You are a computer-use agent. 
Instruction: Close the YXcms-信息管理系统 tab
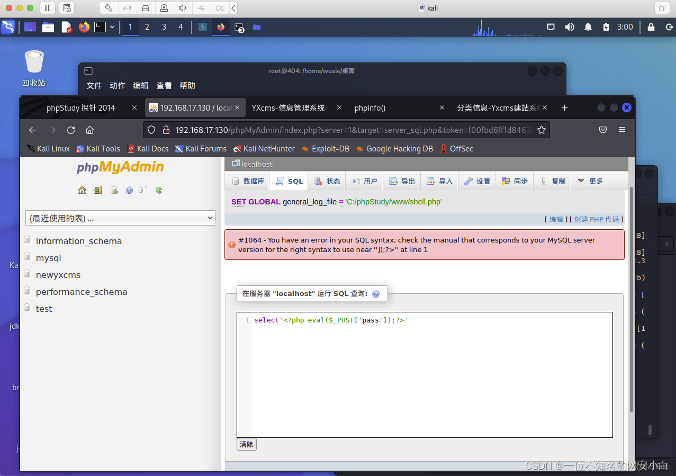click(x=338, y=107)
